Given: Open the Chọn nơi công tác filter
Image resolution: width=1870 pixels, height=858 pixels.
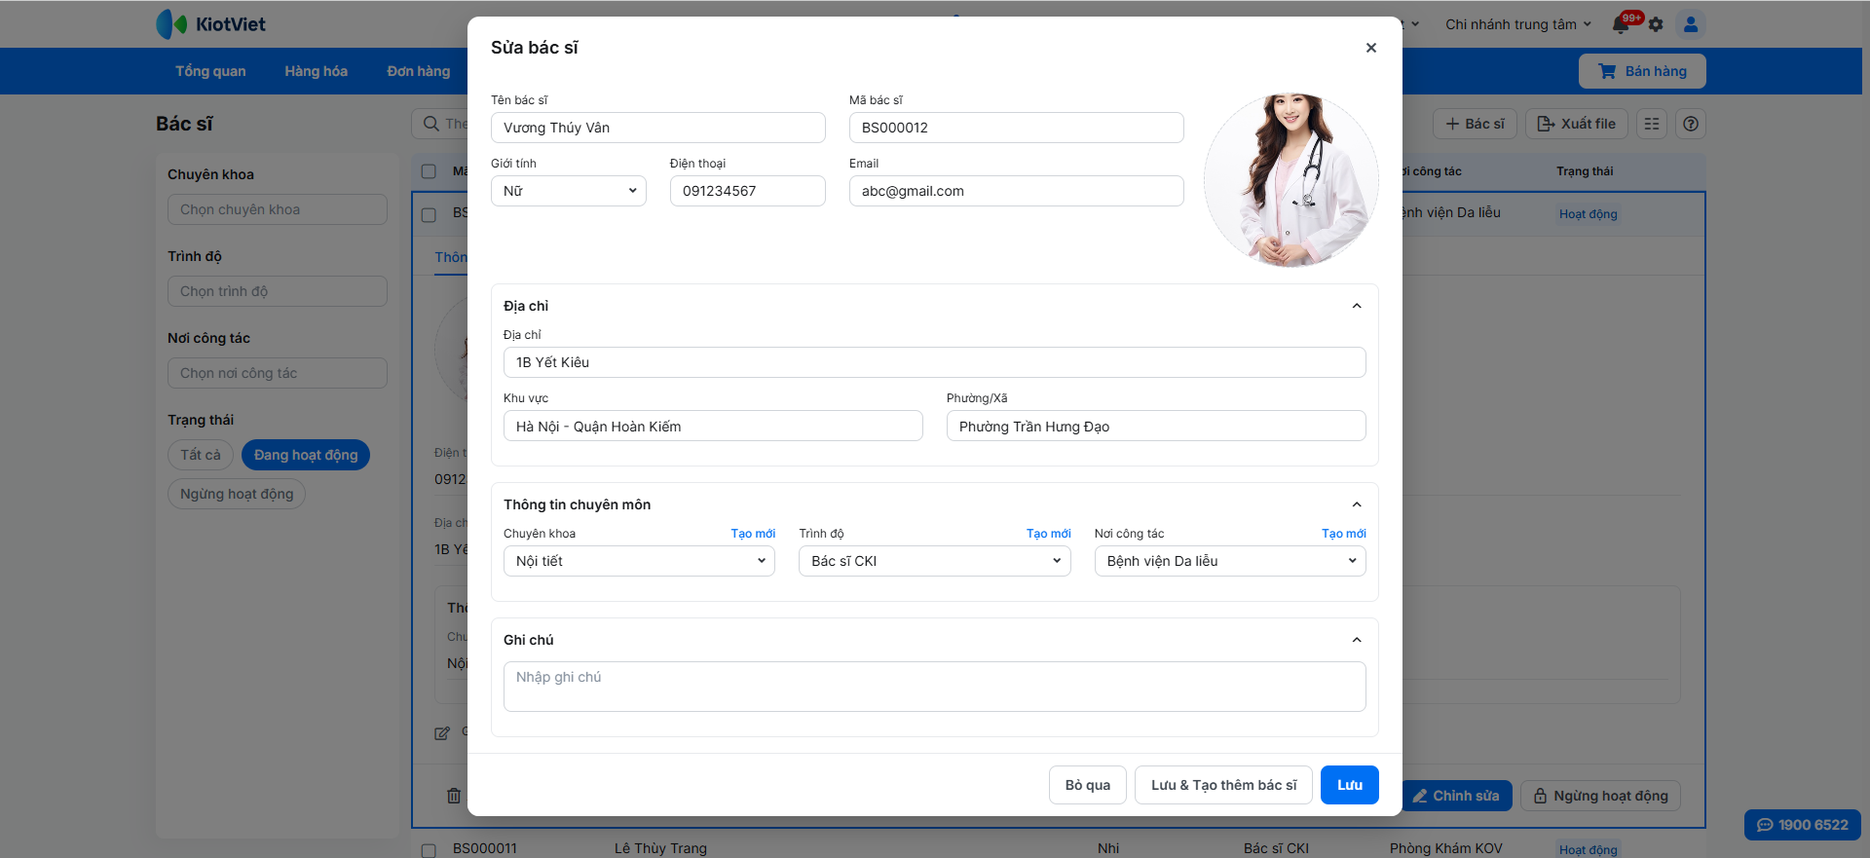Looking at the screenshot, I should click(278, 373).
